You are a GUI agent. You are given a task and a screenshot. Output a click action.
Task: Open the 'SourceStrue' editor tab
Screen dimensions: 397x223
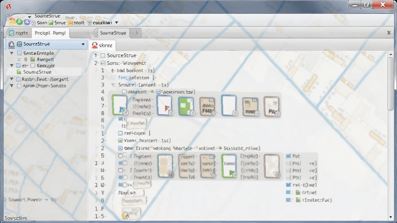[x=113, y=33]
